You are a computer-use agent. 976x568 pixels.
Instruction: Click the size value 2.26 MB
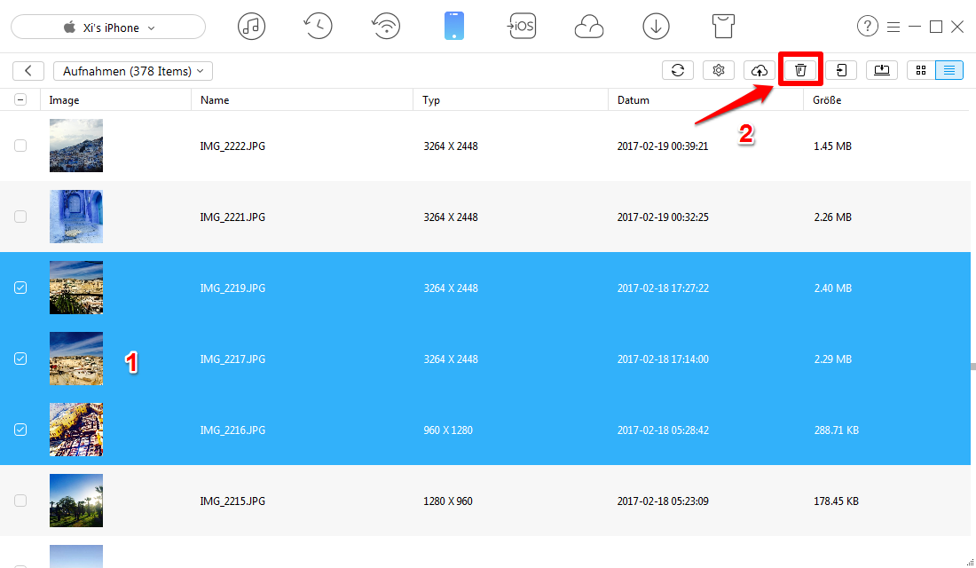click(833, 217)
